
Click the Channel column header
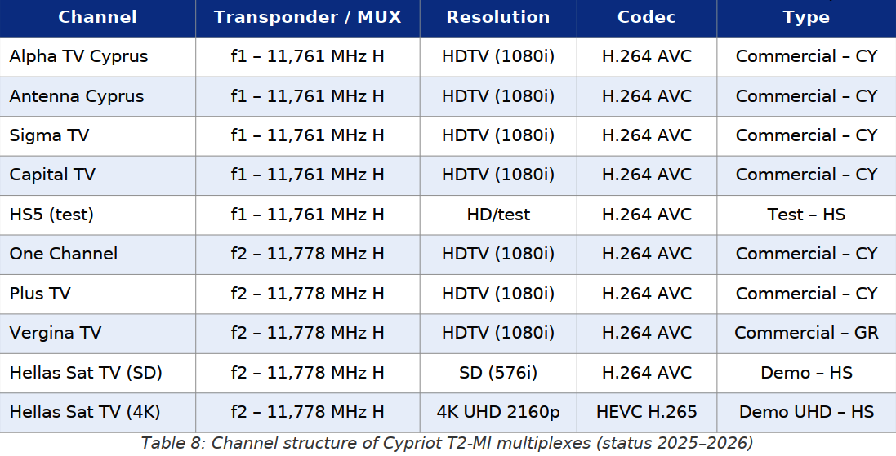pyautogui.click(x=97, y=17)
